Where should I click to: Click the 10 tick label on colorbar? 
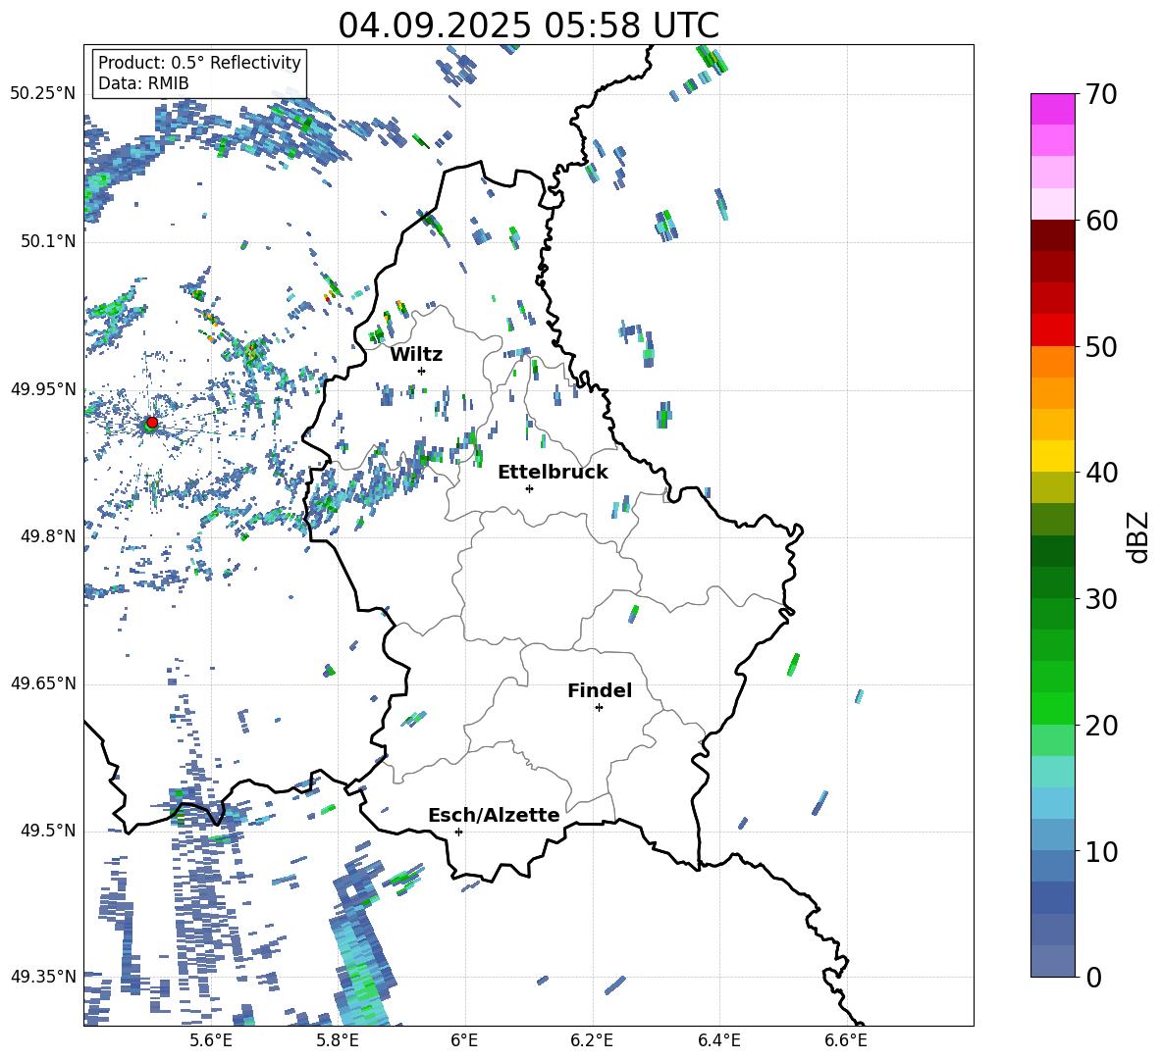[x=1101, y=851]
